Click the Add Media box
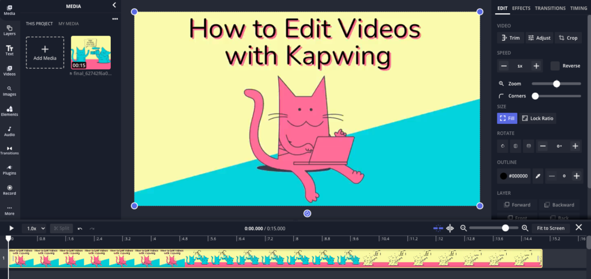Image resolution: width=591 pixels, height=279 pixels. click(45, 52)
